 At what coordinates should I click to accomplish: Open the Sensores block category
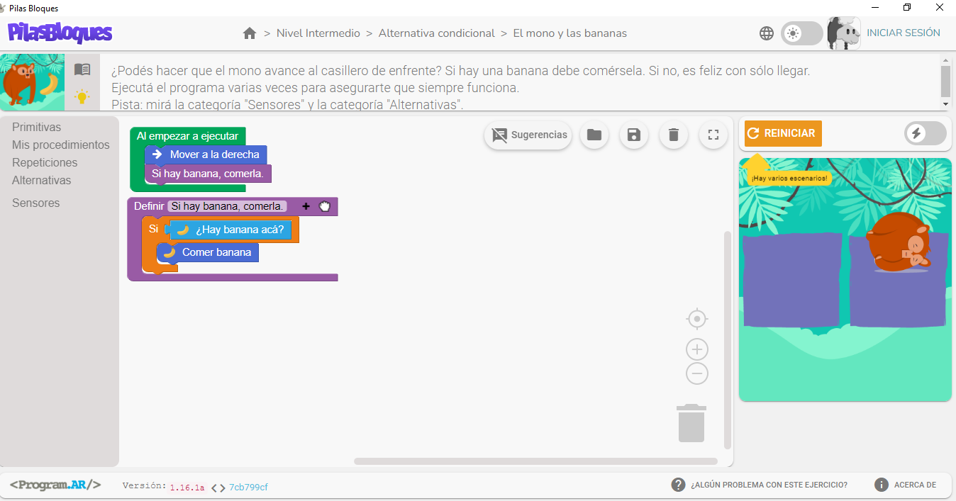(x=36, y=203)
